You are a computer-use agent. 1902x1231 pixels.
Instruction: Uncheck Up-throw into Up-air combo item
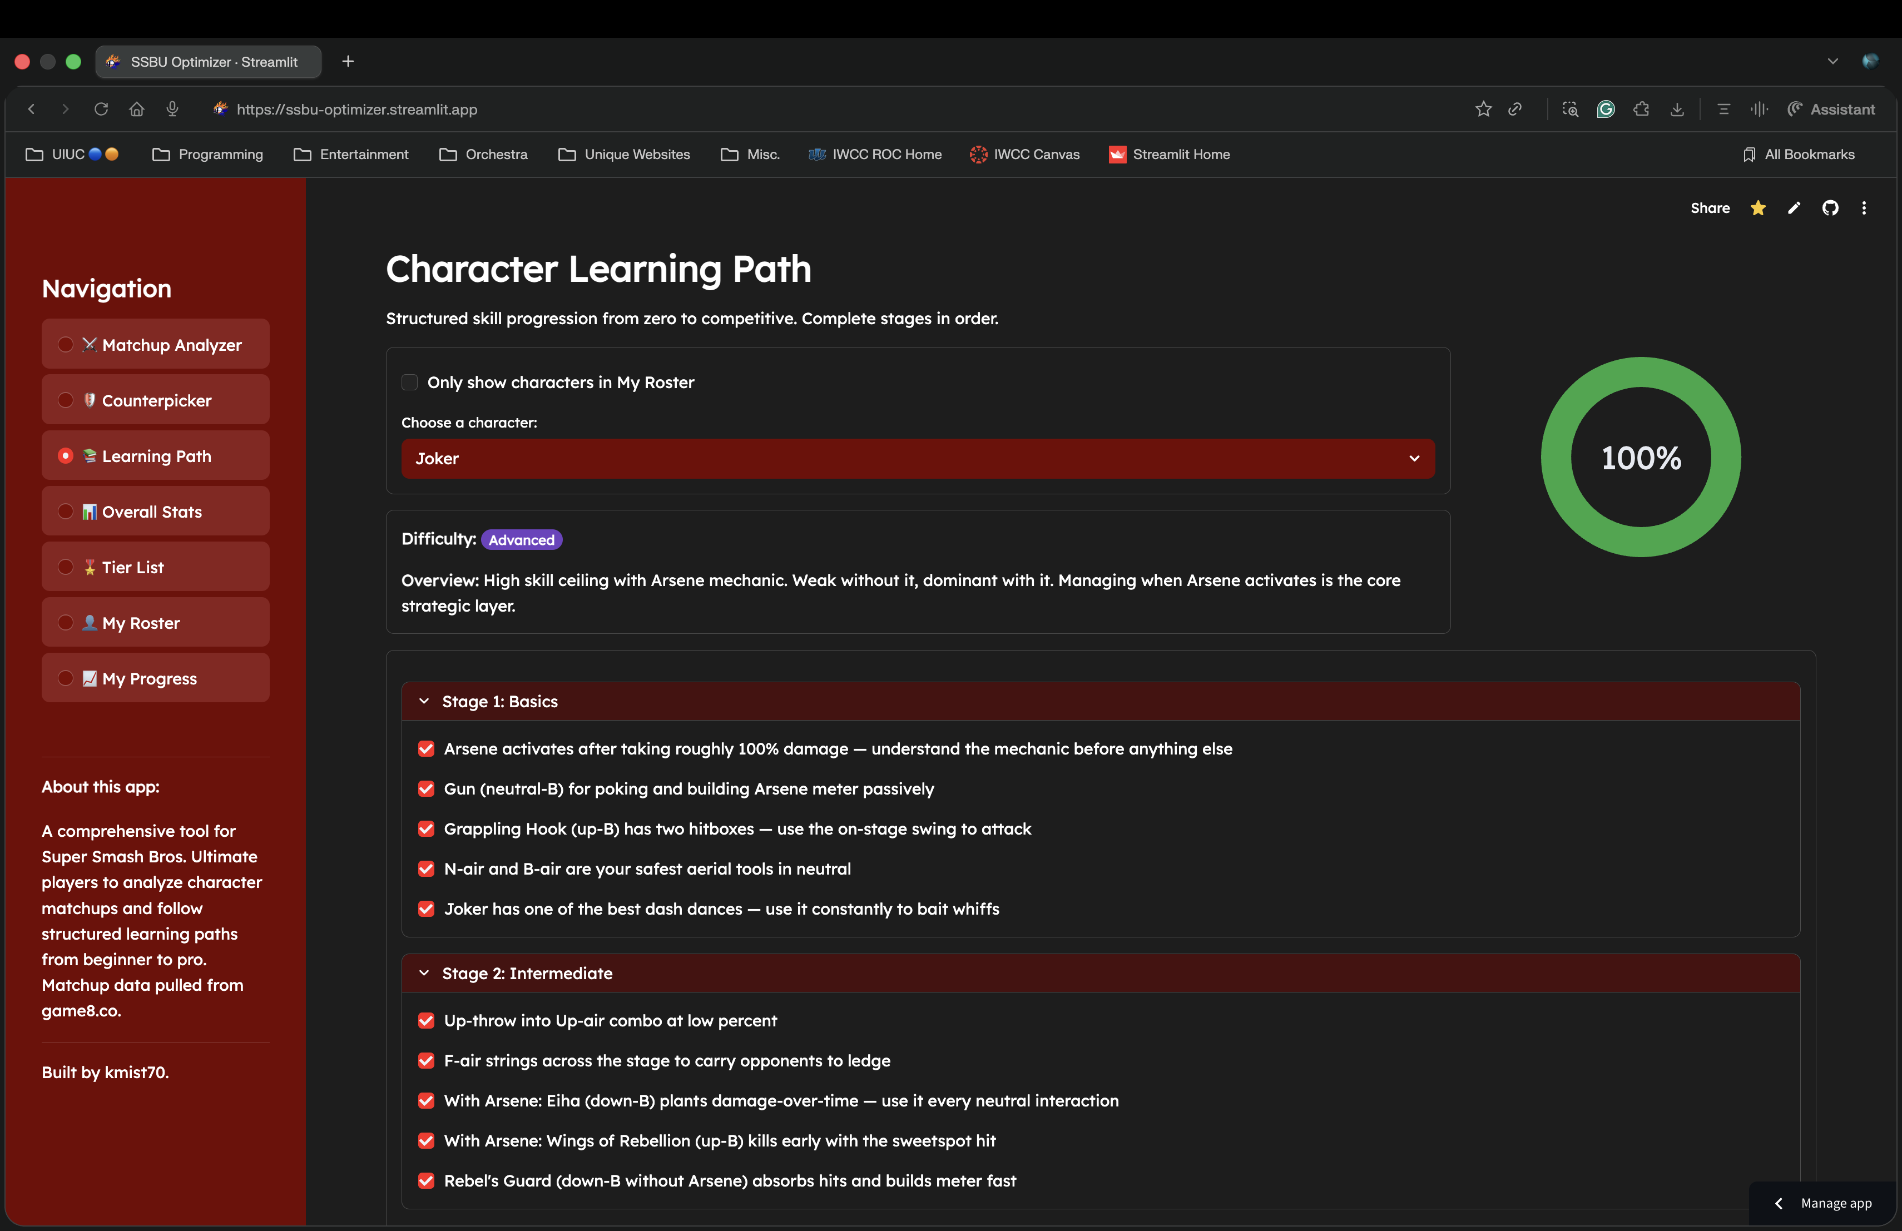[426, 1020]
